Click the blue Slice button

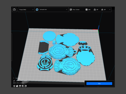pos(99,84)
